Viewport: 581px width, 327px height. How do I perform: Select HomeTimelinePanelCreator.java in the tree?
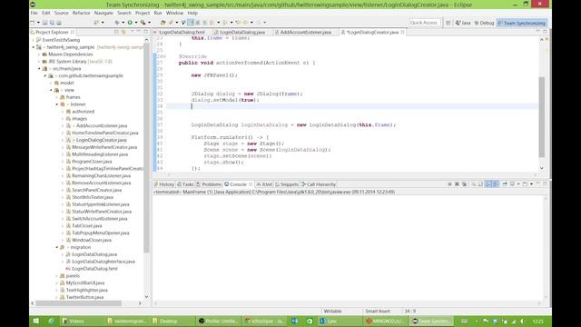coord(105,133)
